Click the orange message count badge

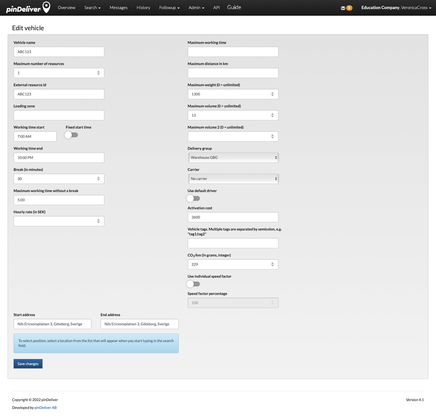(x=349, y=8)
